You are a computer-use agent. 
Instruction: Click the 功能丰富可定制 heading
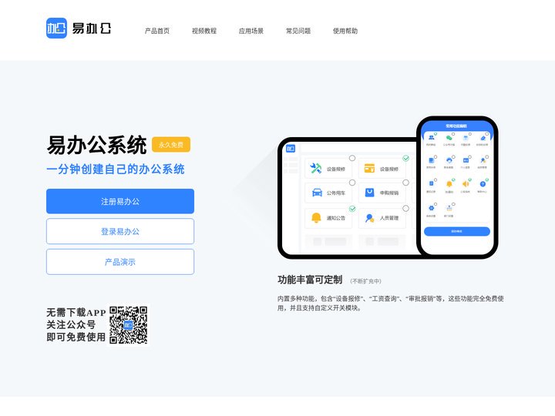310,280
